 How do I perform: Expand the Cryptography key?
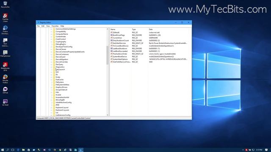[51, 42]
